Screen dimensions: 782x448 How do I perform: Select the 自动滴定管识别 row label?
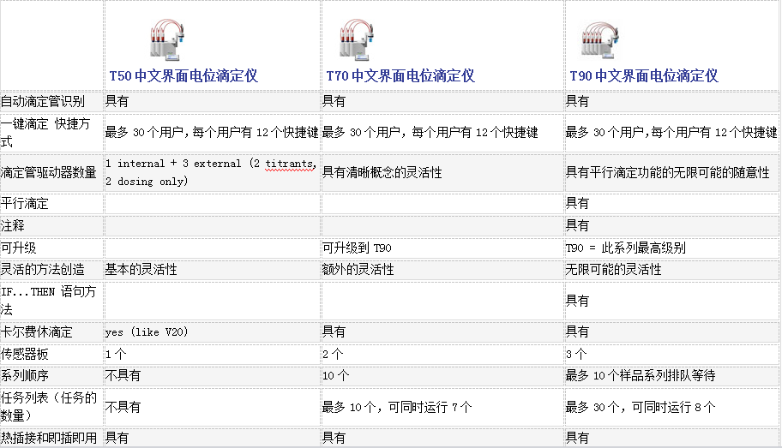point(43,101)
